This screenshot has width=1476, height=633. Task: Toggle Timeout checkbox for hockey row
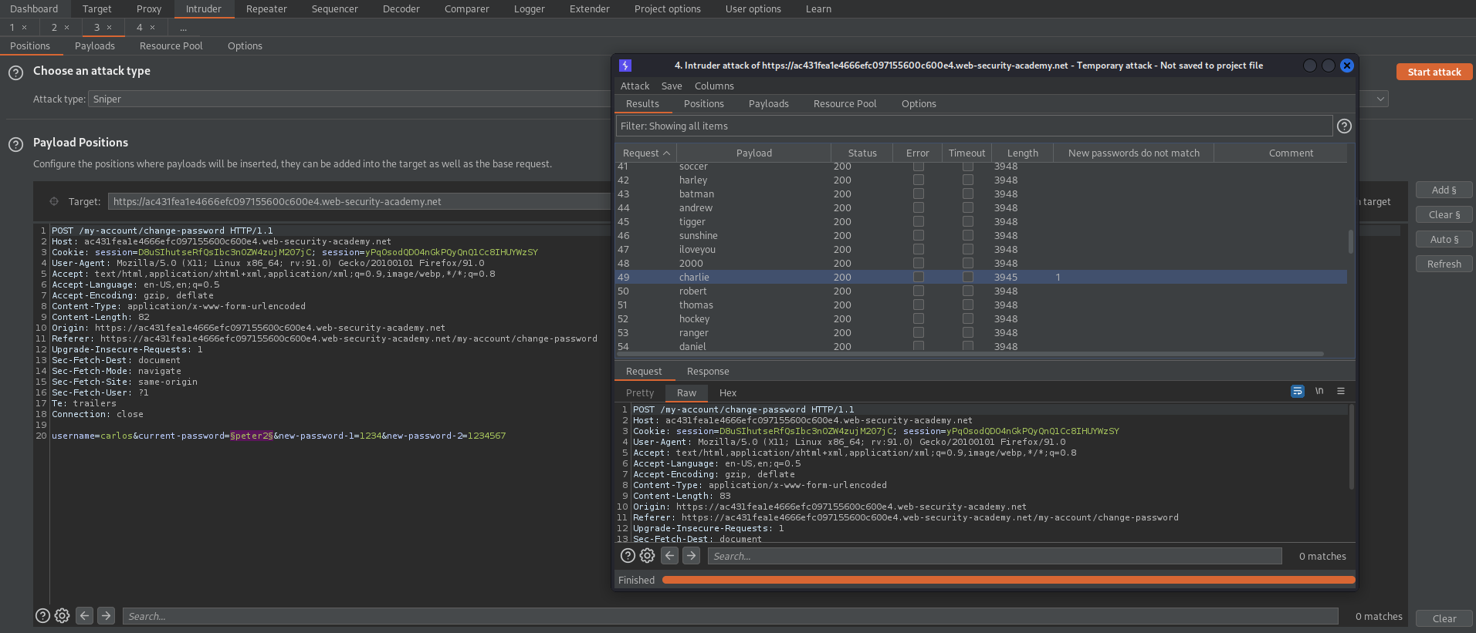click(x=967, y=318)
